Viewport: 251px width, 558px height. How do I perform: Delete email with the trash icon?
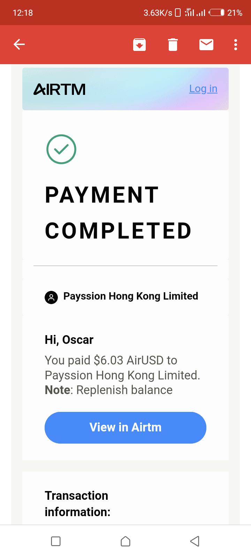pos(173,45)
